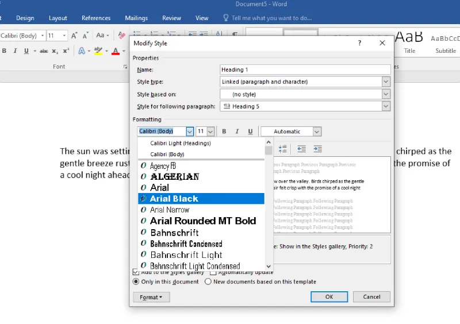
Task: Close the Modify Style dialog
Action: click(382, 43)
